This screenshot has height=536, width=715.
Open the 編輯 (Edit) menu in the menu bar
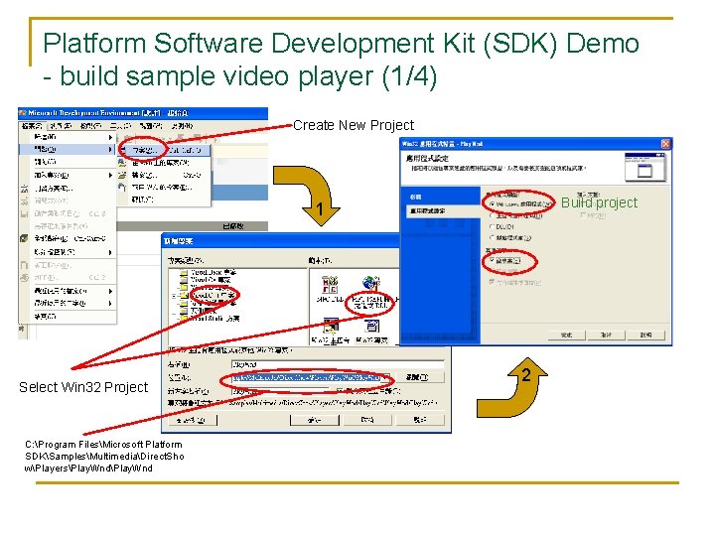click(61, 125)
